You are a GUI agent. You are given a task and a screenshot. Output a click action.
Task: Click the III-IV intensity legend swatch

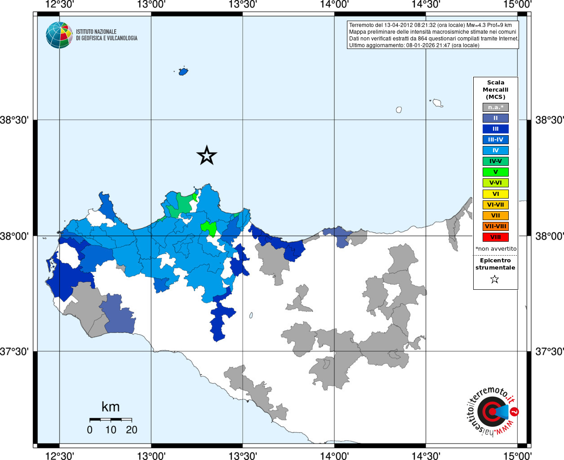496,140
